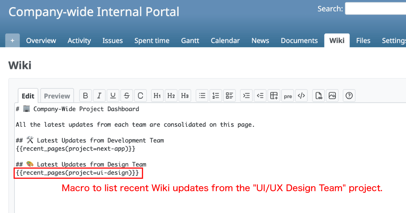Open the Gantt section

click(x=190, y=40)
